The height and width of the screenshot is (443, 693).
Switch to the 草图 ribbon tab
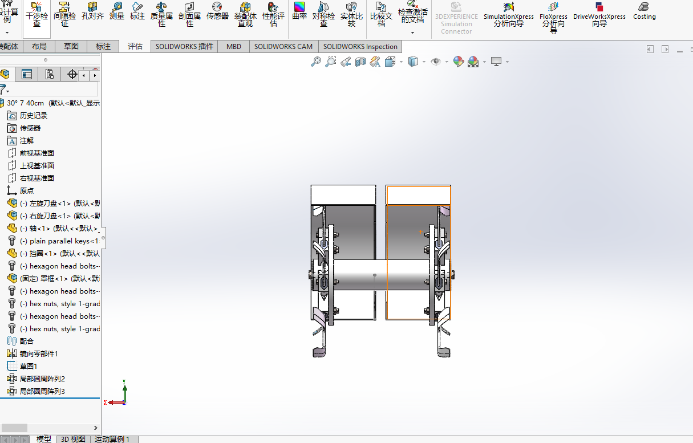[x=71, y=46]
